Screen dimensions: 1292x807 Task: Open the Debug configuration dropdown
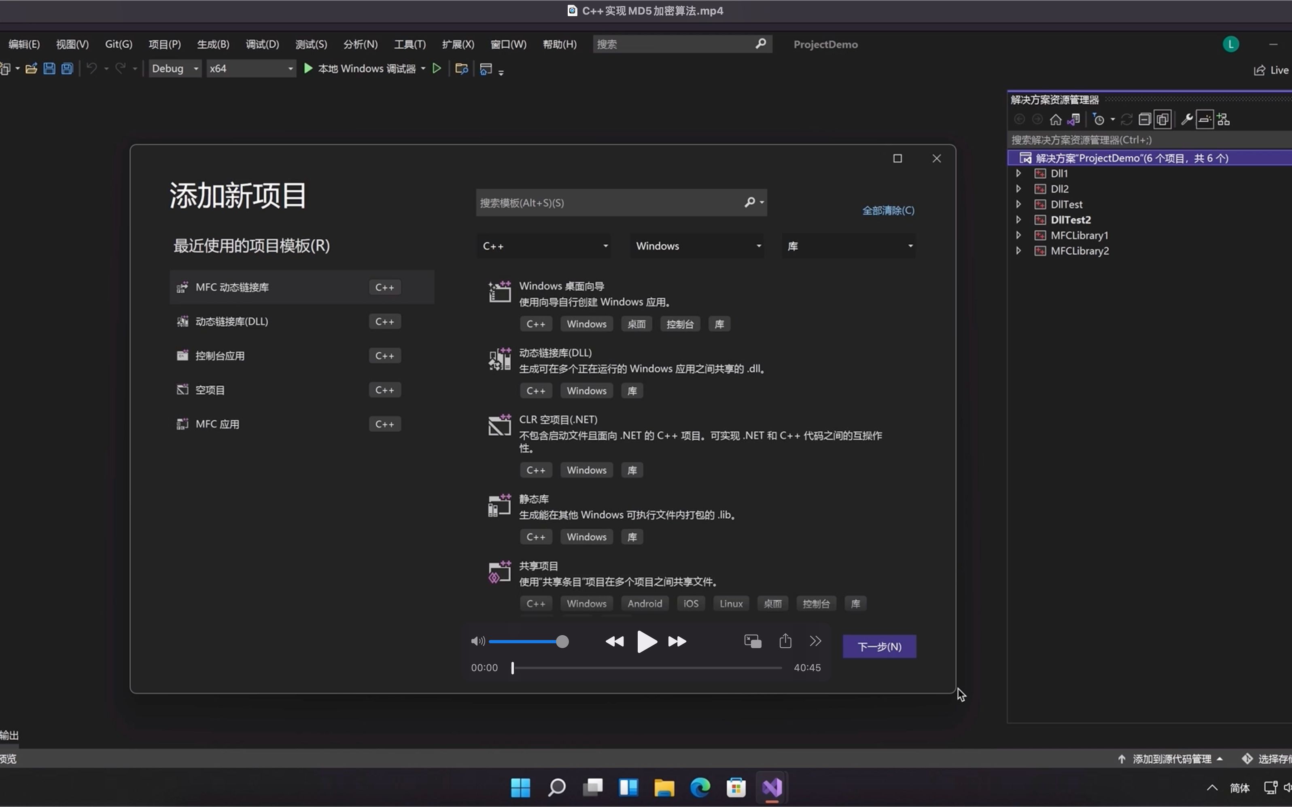click(175, 68)
